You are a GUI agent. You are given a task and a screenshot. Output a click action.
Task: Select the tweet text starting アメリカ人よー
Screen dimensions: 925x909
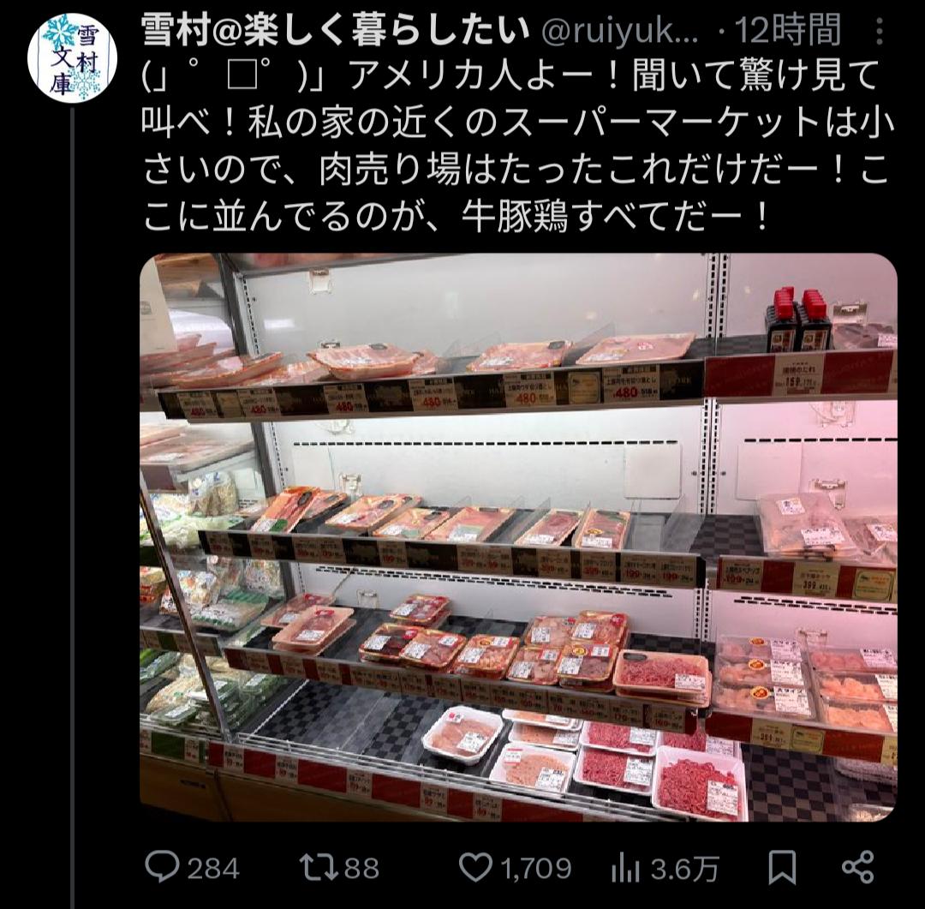[518, 147]
